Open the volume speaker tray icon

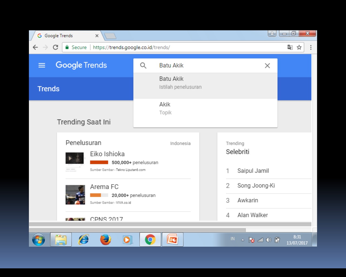coord(268,240)
